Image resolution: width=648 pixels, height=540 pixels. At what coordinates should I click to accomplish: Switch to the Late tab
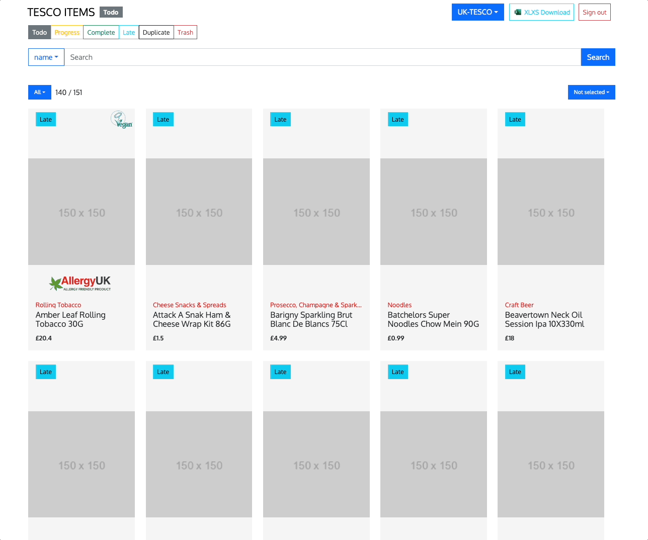click(129, 33)
